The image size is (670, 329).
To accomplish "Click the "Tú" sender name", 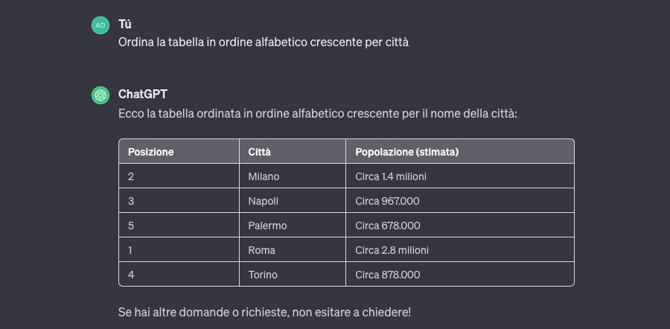I will point(124,25).
